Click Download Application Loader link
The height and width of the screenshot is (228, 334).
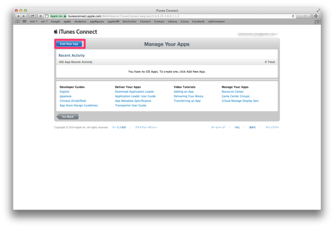(x=134, y=92)
